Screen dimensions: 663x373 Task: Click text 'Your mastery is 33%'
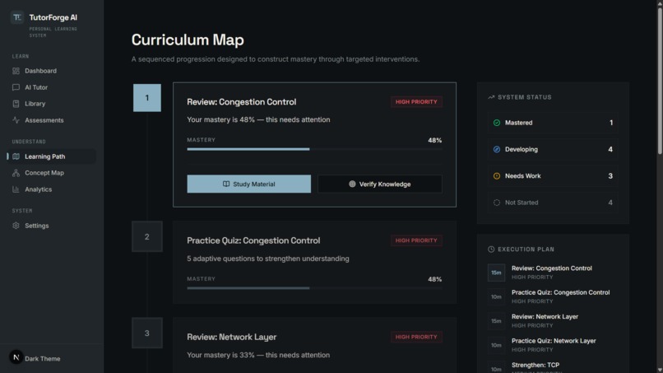pyautogui.click(x=220, y=355)
